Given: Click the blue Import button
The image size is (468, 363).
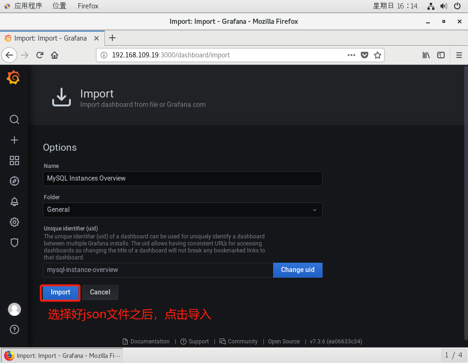Looking at the screenshot, I should click(60, 292).
